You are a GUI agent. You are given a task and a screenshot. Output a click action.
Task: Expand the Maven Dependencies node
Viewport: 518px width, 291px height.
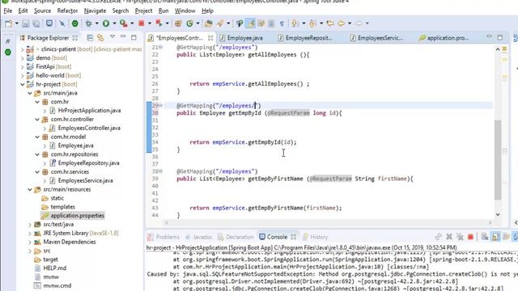tap(30, 242)
